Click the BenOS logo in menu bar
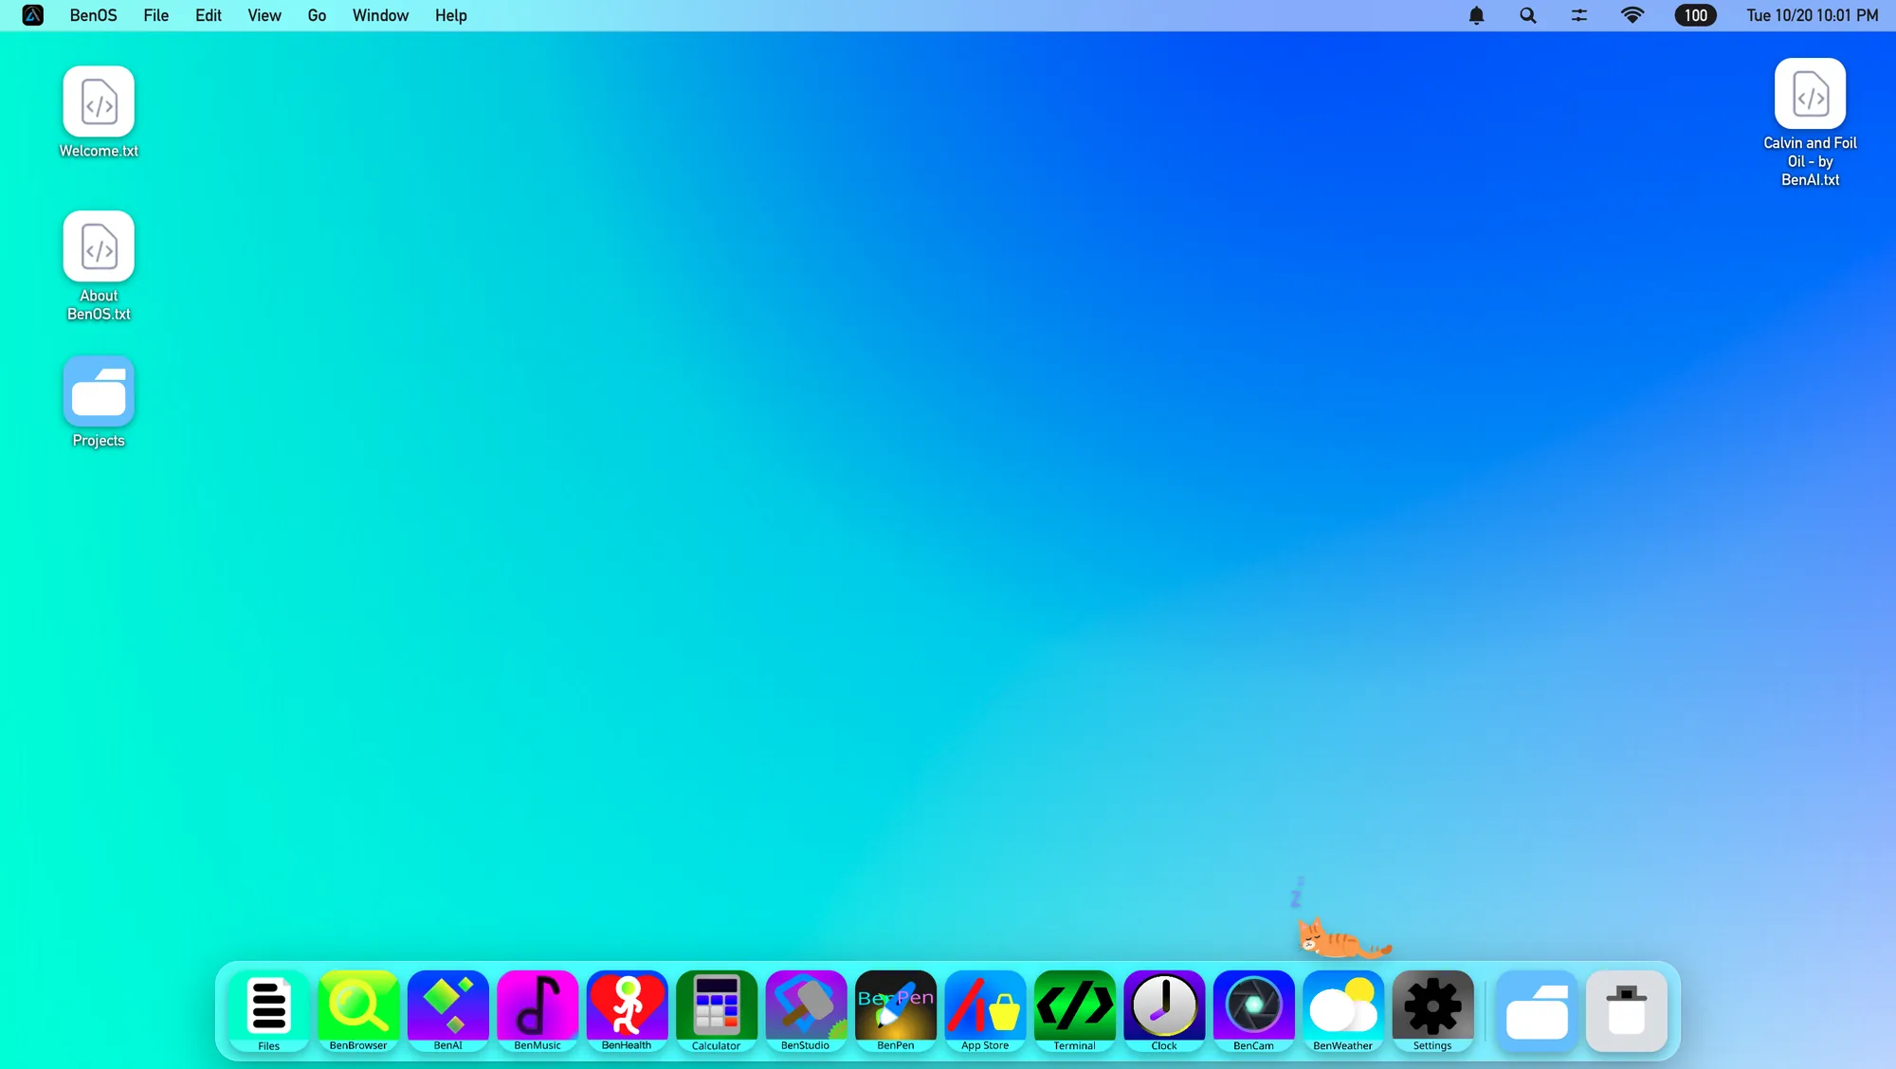 point(33,15)
